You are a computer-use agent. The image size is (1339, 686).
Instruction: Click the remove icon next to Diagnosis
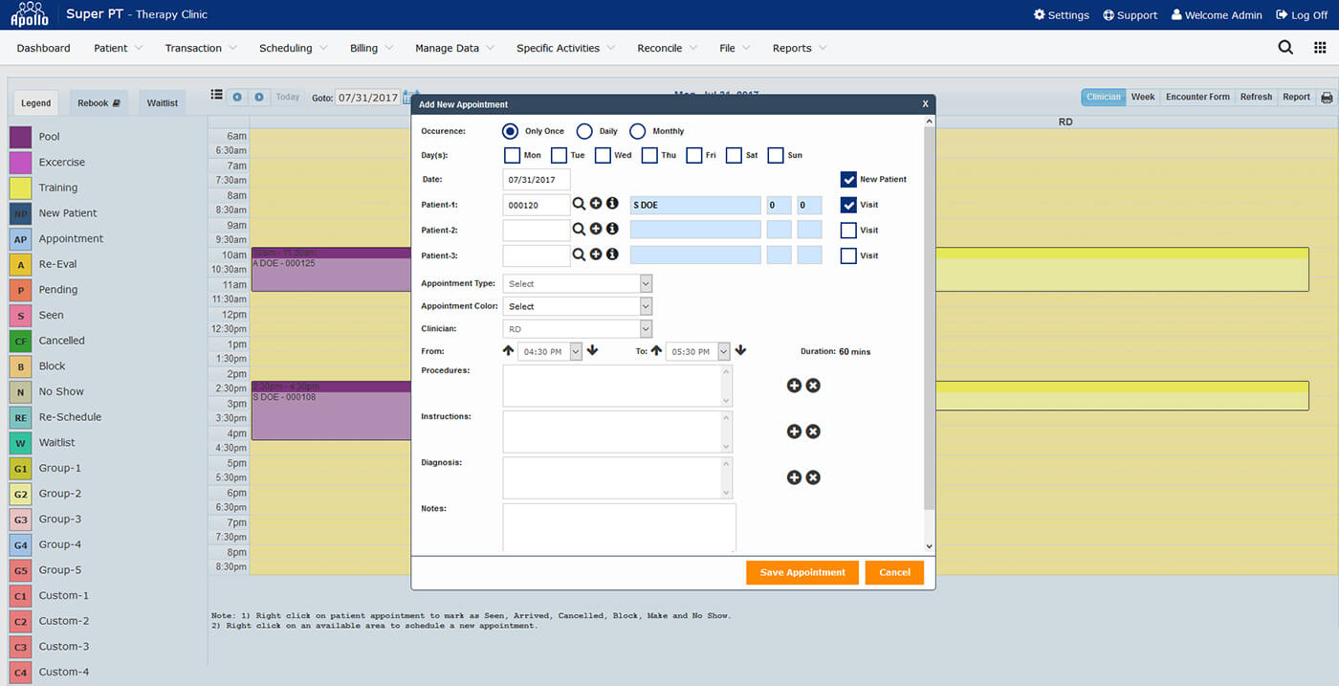pos(813,477)
